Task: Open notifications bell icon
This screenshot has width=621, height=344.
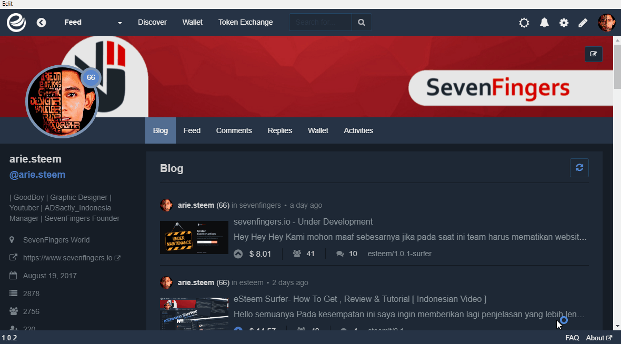Action: coord(545,23)
